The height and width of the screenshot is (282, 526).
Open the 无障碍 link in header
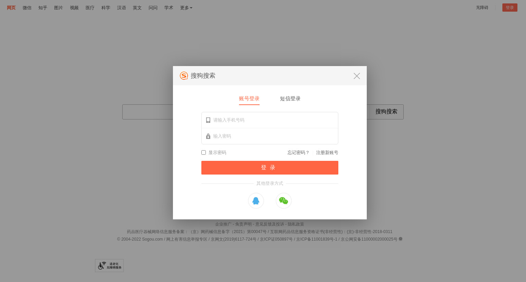click(x=482, y=8)
